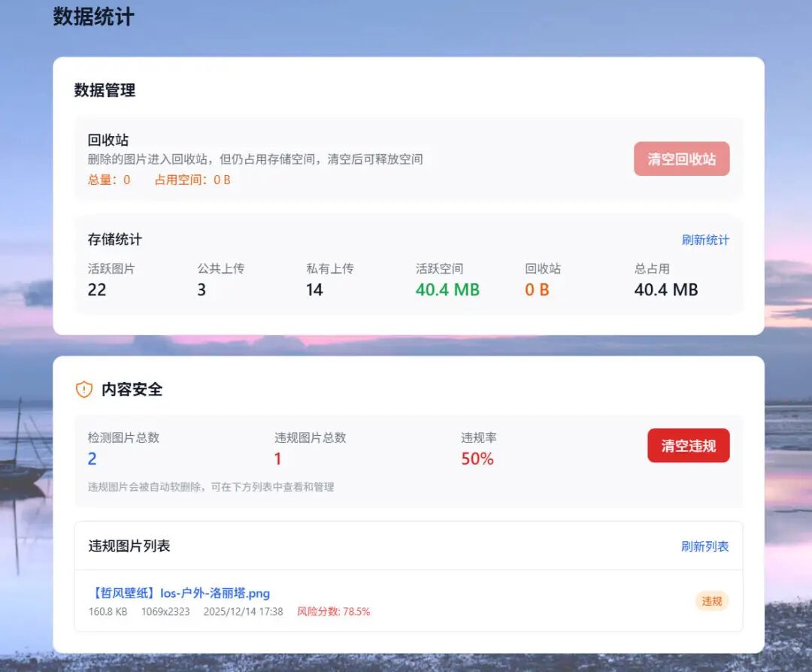Click the 私有上传 statistic value 14

click(x=314, y=289)
